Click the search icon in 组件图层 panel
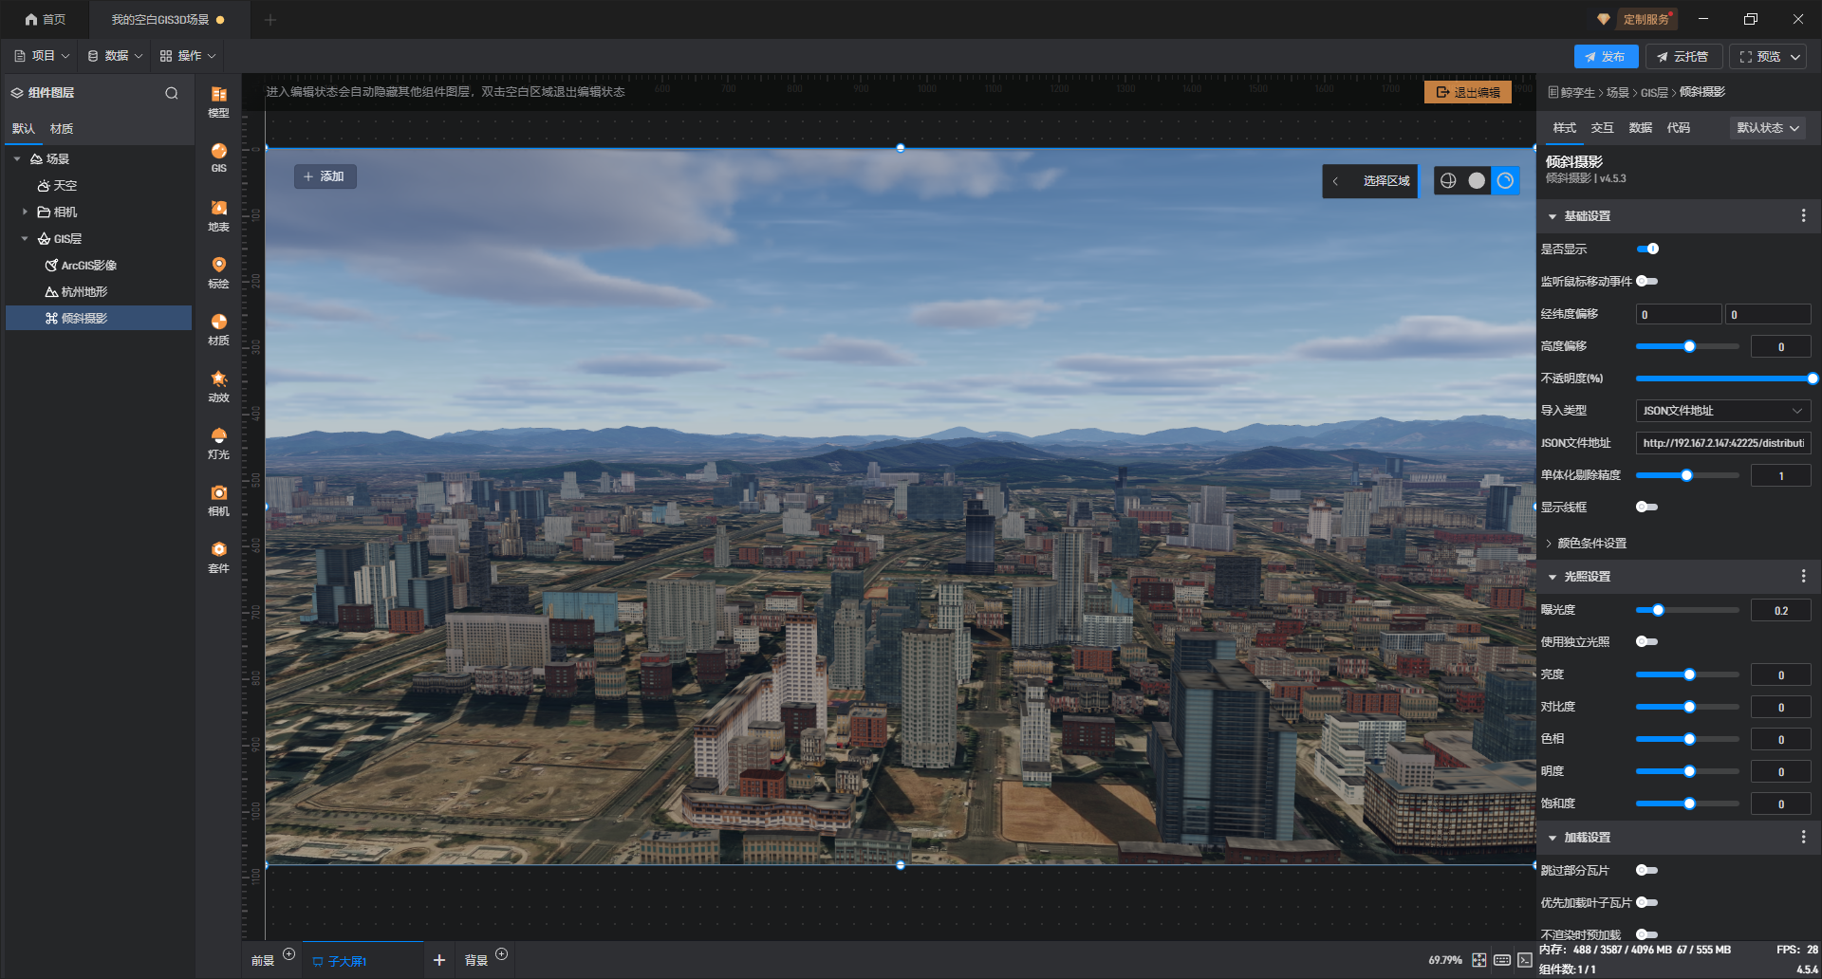 [x=172, y=93]
